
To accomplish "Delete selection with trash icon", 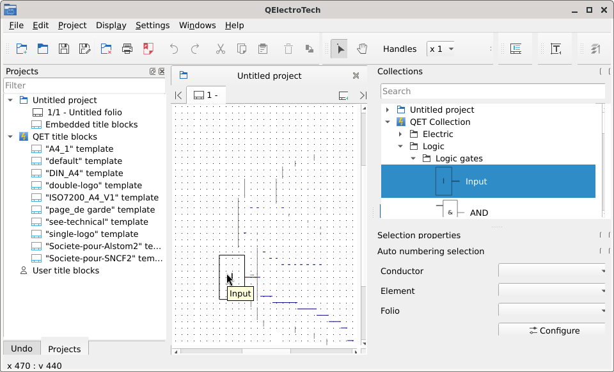I will pos(288,49).
